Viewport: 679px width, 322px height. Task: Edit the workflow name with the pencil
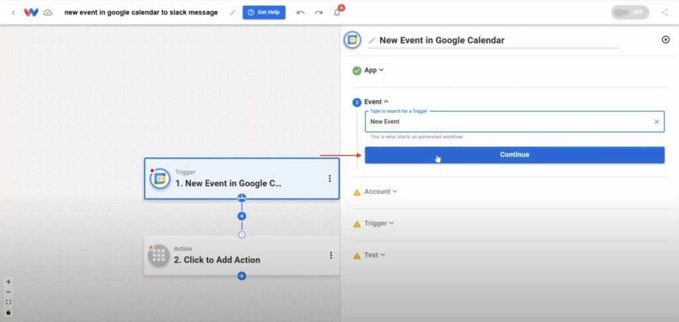click(233, 13)
